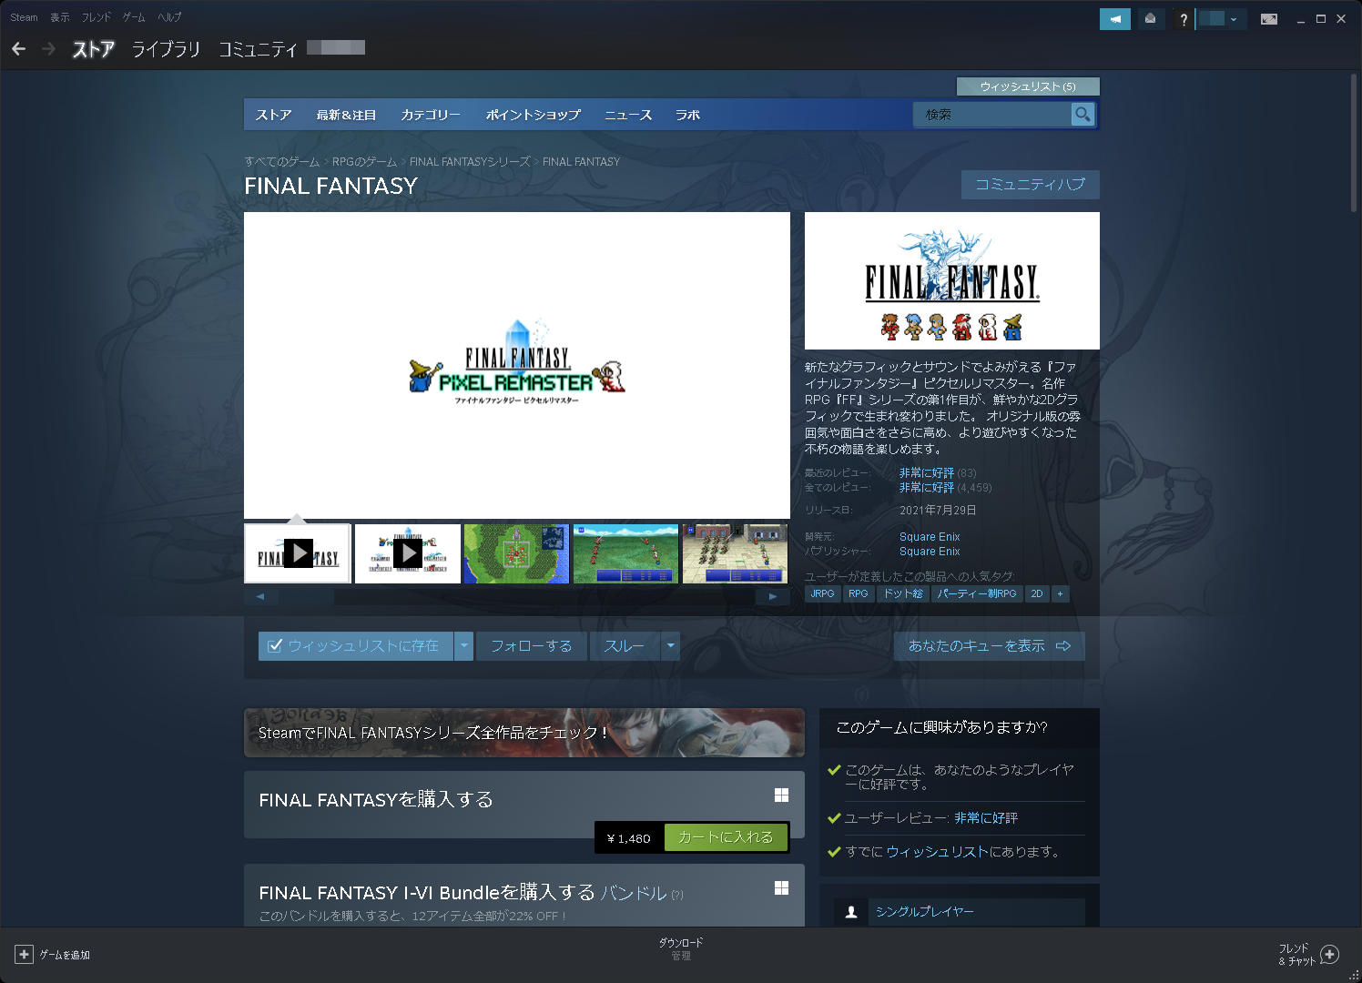Click the add game plus icon bottom left
This screenshot has width=1362, height=983.
pyautogui.click(x=26, y=954)
